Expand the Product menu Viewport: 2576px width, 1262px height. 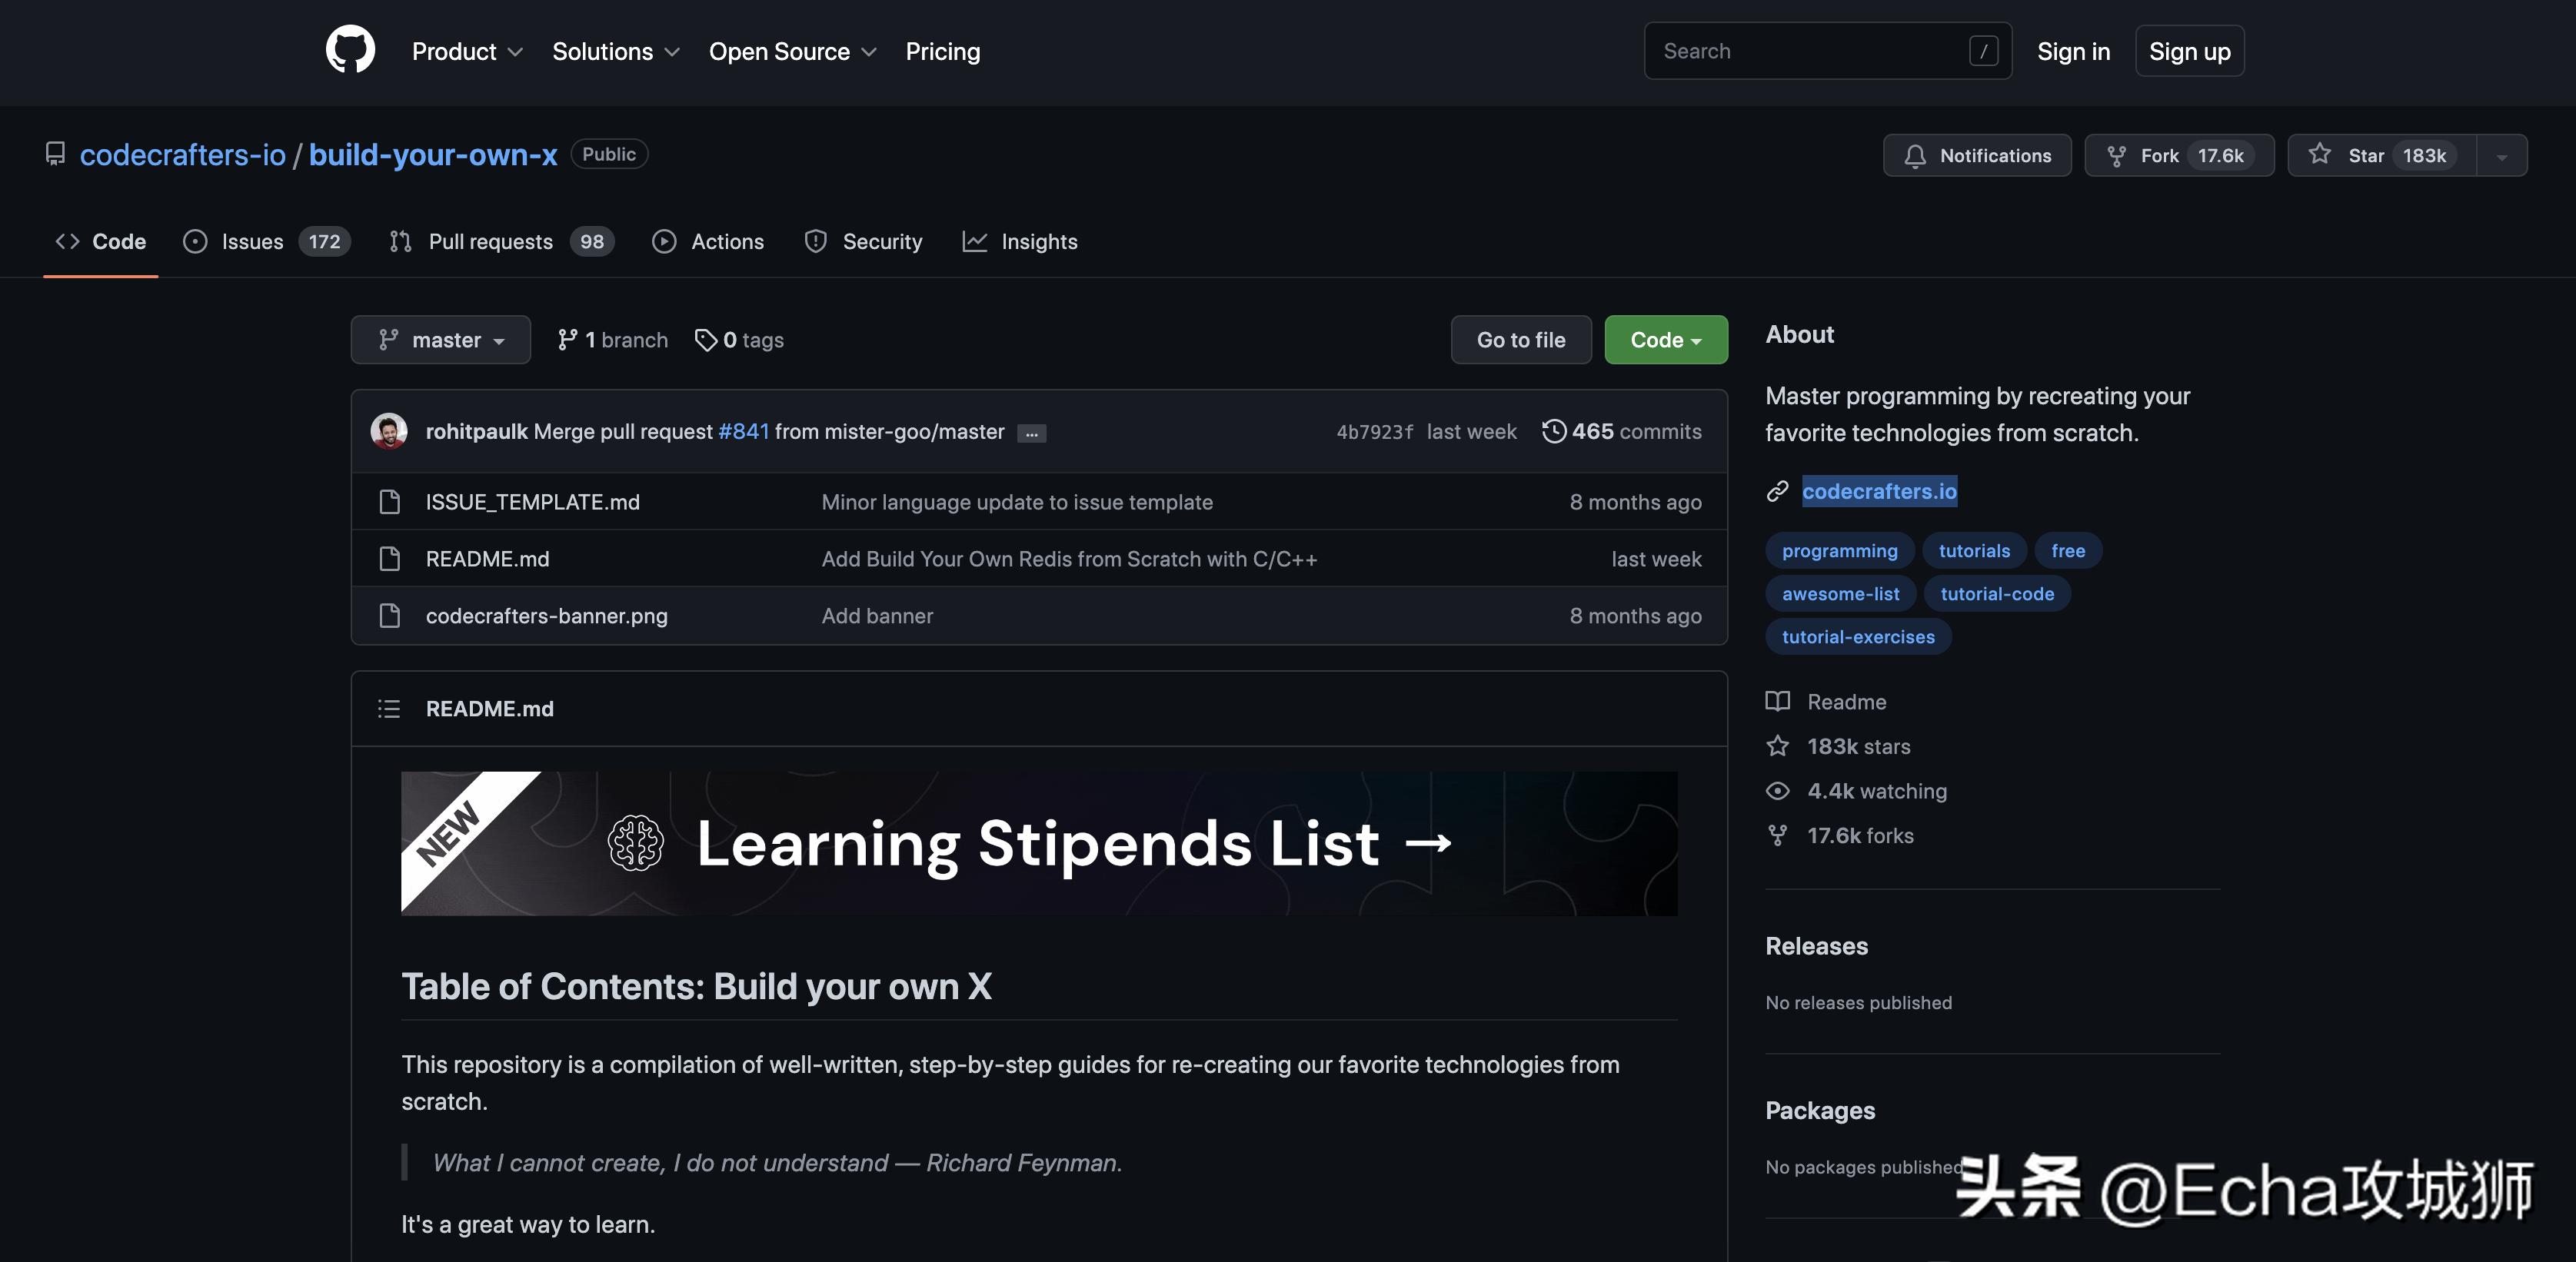[466, 51]
